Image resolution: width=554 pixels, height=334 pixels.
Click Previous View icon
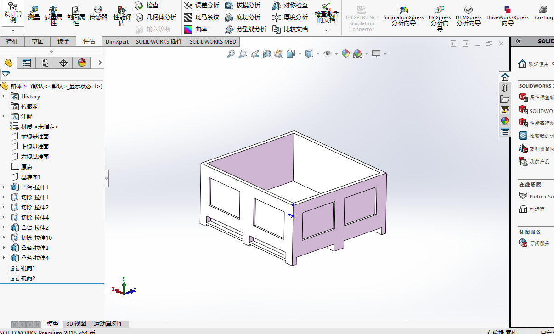[255, 54]
